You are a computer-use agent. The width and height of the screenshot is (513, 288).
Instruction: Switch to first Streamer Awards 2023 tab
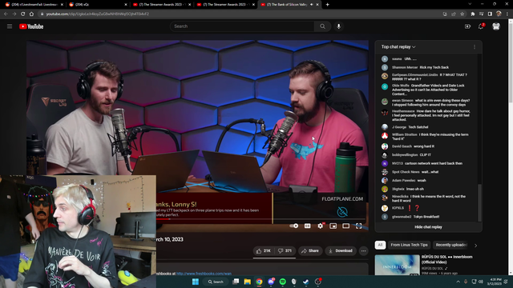pyautogui.click(x=162, y=5)
